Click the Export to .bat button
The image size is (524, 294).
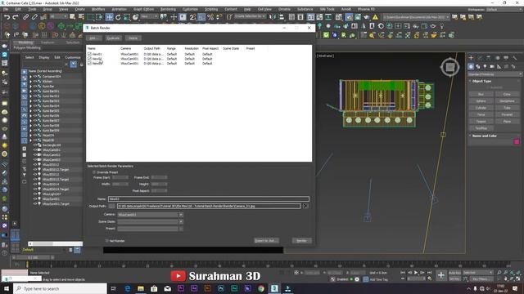(x=266, y=241)
